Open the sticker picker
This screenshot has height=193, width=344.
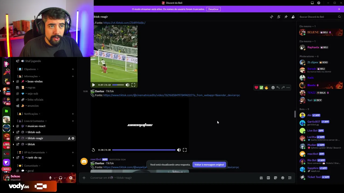(x=275, y=178)
